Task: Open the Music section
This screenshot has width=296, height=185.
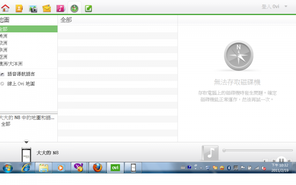Action: point(61,8)
